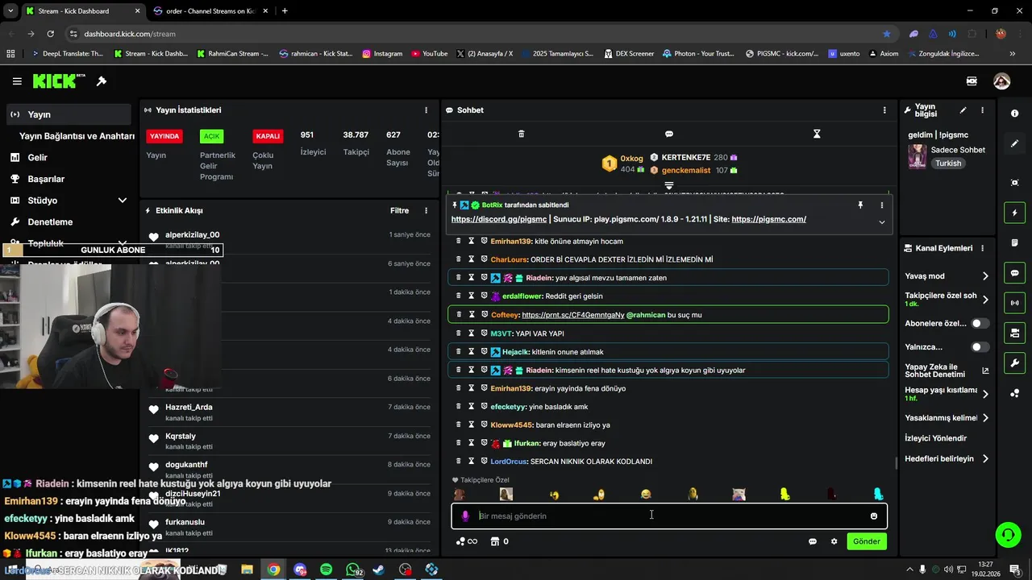Select the laughing-crying emote above the message box
Screen dimensions: 1032x580
click(x=646, y=494)
